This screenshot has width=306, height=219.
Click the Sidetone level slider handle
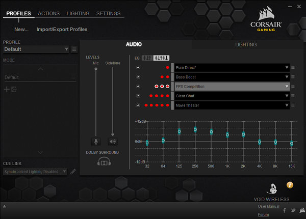tap(113, 134)
